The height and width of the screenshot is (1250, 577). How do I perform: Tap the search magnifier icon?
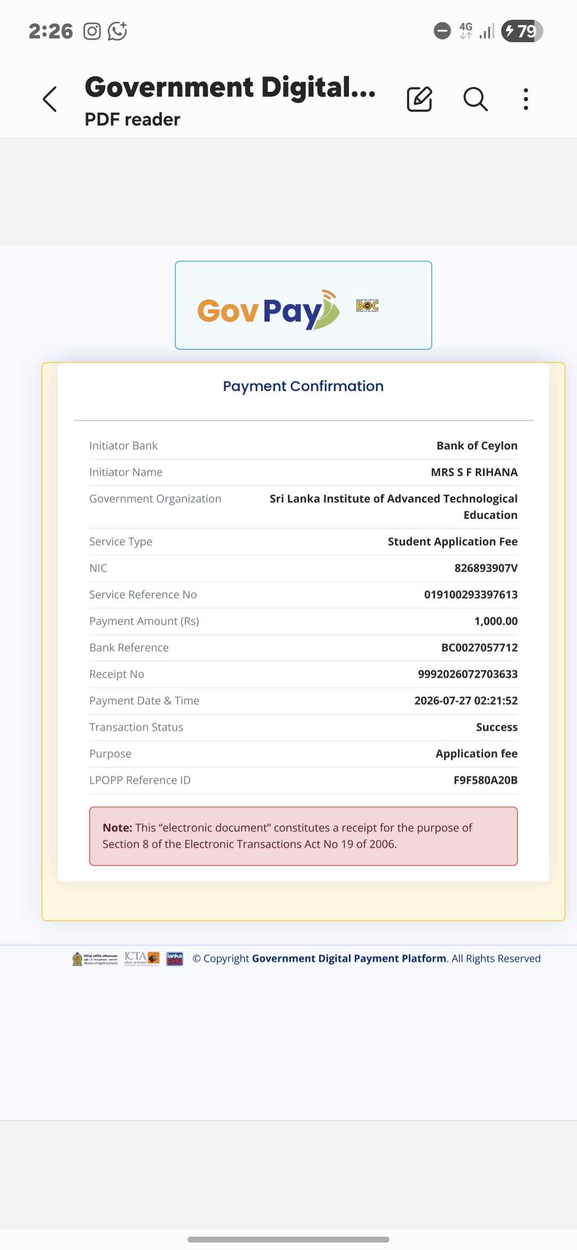click(475, 99)
